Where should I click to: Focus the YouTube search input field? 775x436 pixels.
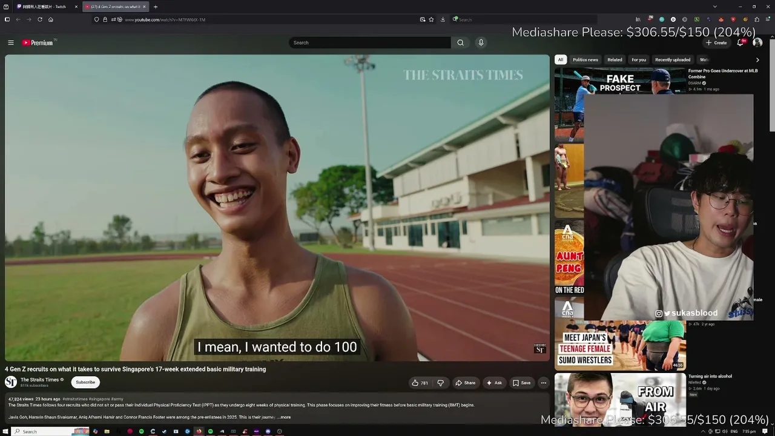coord(370,42)
